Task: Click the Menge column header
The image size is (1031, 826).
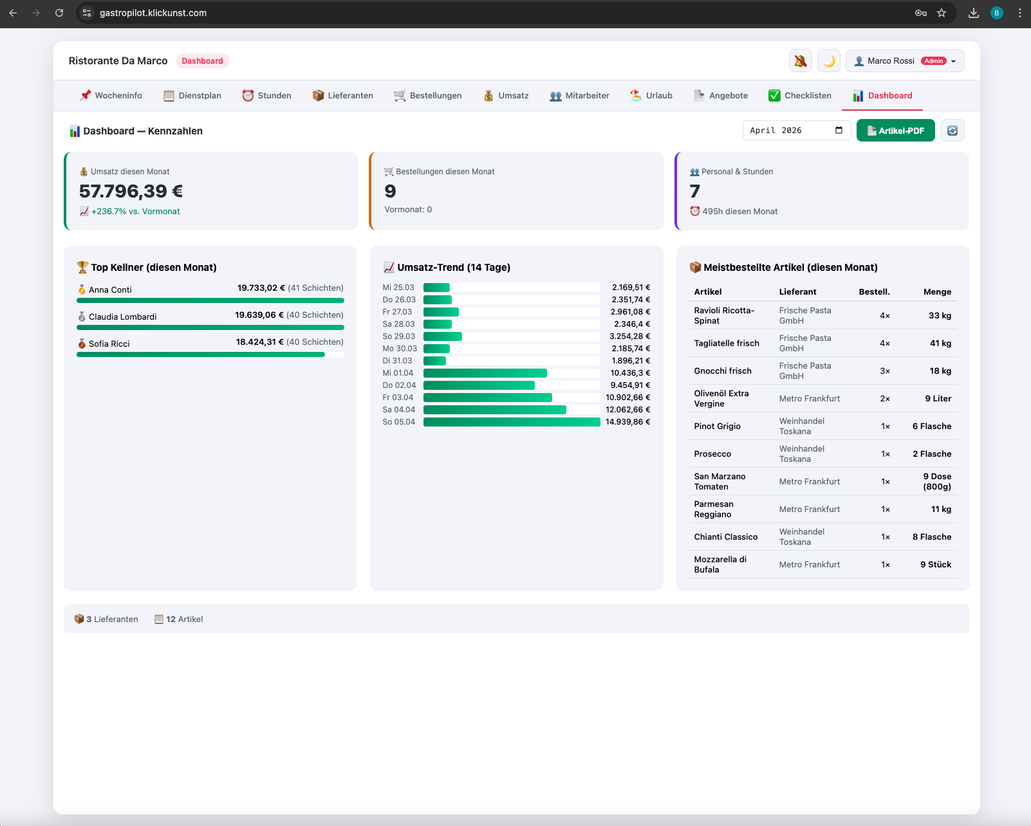Action: [x=937, y=291]
